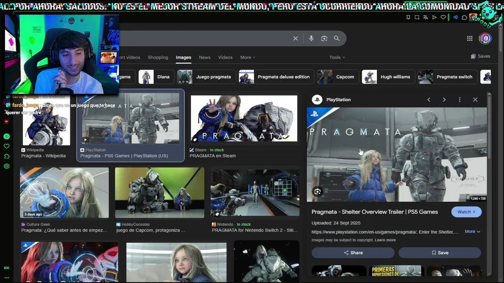The width and height of the screenshot is (504, 283).
Task: Open the Opera sidebar player icon
Action: (x=6, y=136)
